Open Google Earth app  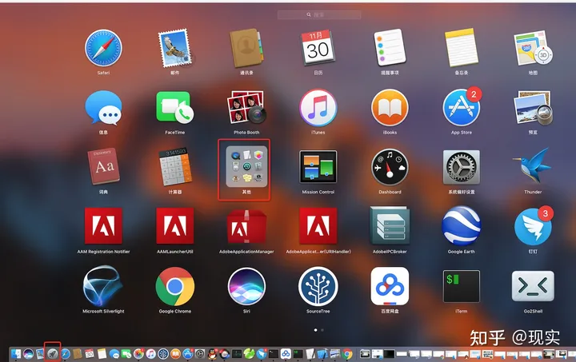(461, 226)
